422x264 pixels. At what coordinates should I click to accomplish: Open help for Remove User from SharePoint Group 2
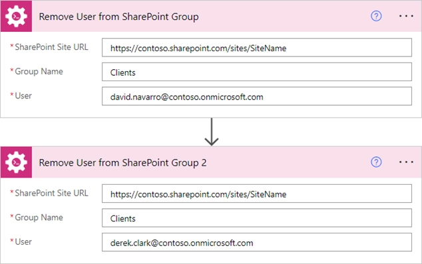click(x=376, y=162)
